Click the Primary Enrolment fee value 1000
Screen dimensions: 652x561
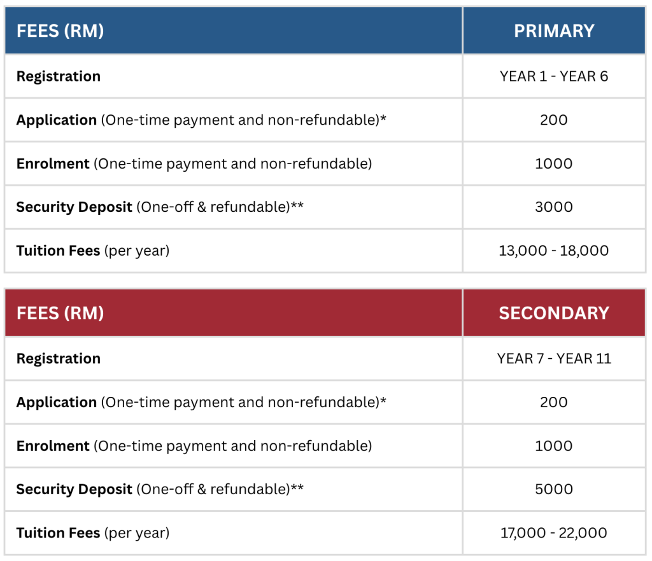(x=554, y=163)
